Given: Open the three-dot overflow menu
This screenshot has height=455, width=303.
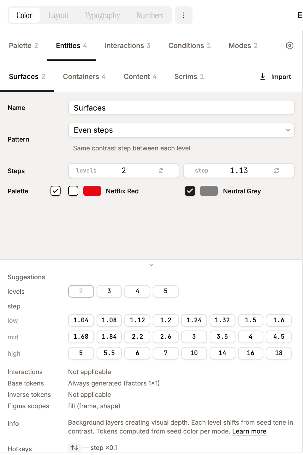Looking at the screenshot, I should pyautogui.click(x=184, y=15).
